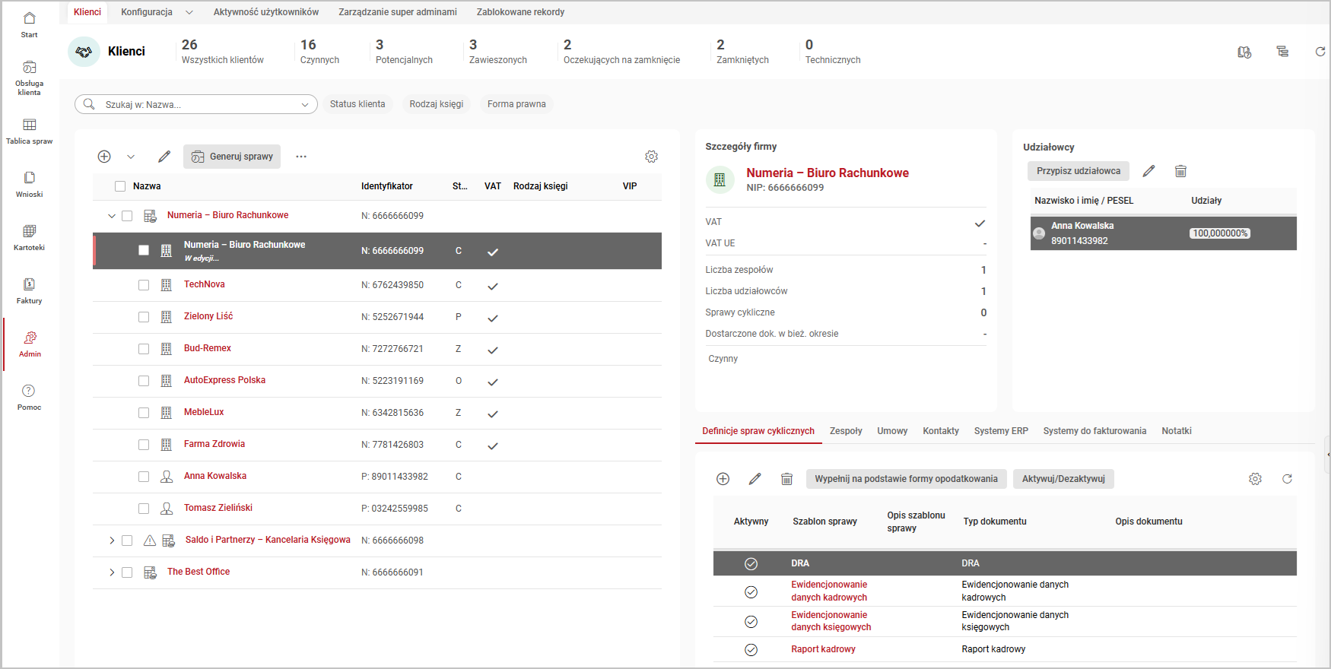Tick the checkbox for TechNova
1331x669 pixels.
[144, 285]
